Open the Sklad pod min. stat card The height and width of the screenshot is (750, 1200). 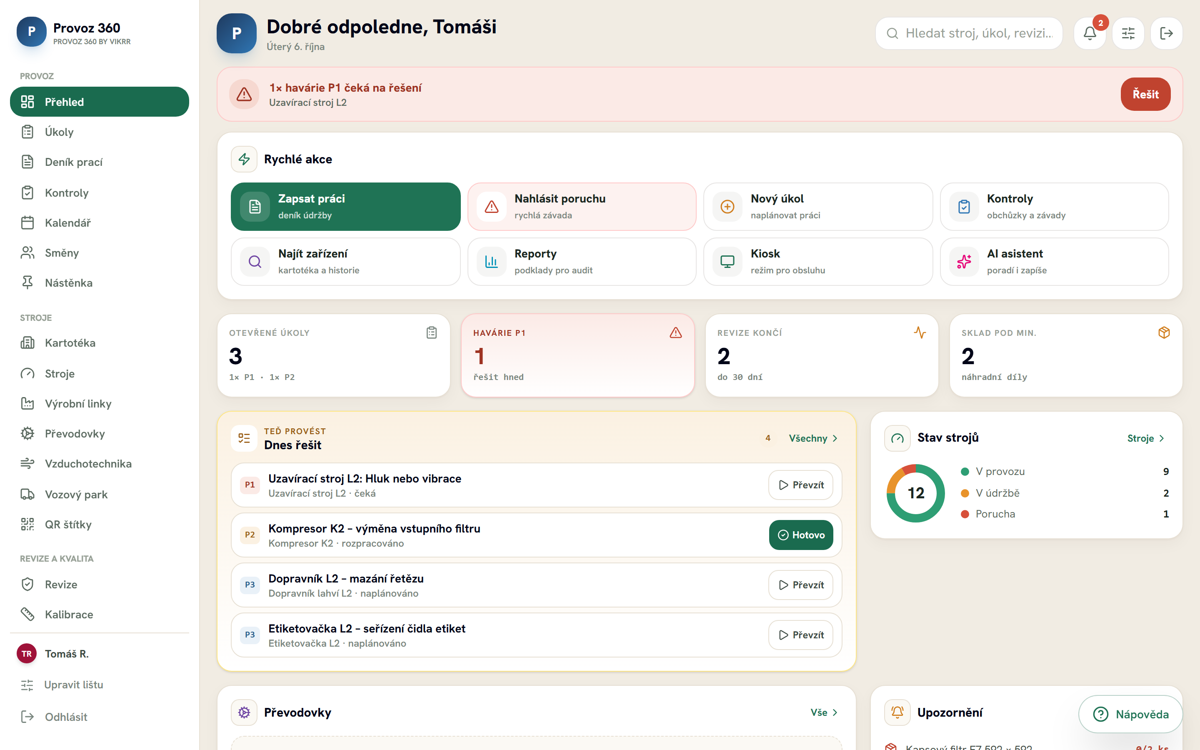pyautogui.click(x=1065, y=355)
